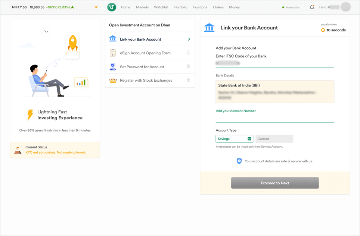Select the Savings account type

tap(234, 139)
